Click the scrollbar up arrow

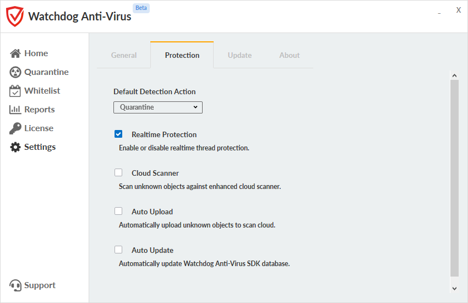[454, 75]
